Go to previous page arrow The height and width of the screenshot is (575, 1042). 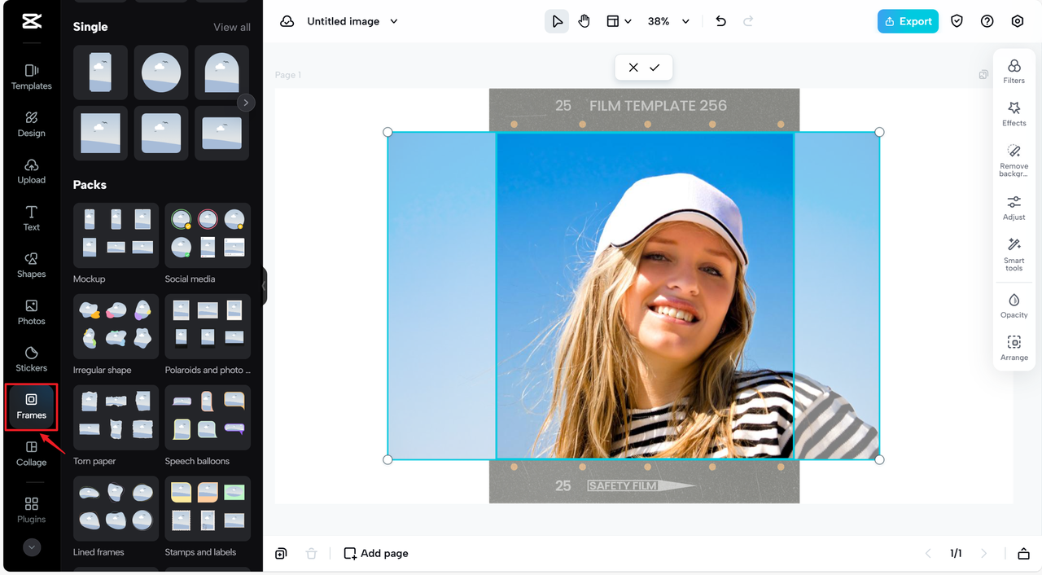coord(928,554)
